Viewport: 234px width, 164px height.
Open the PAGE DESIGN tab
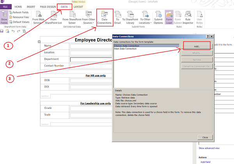pos(48,7)
